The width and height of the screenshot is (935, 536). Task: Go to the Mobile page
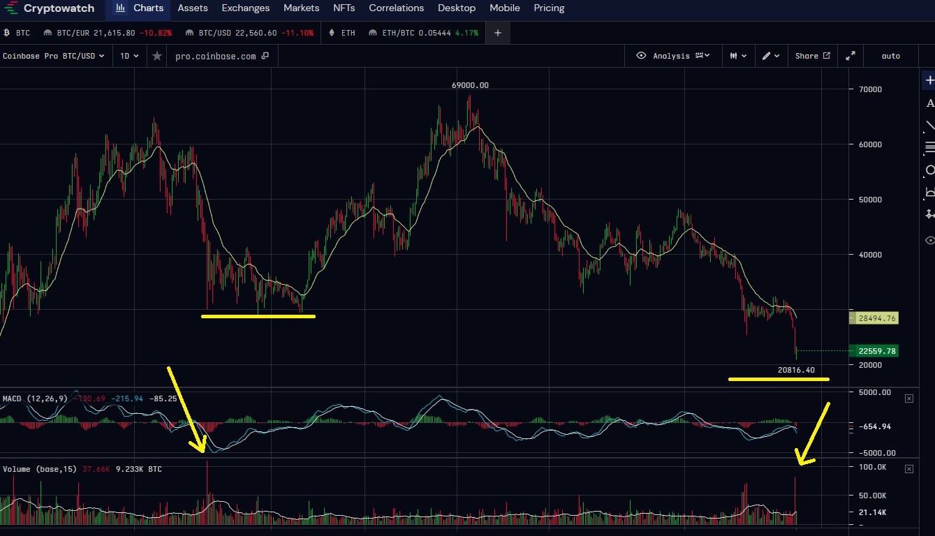(505, 8)
